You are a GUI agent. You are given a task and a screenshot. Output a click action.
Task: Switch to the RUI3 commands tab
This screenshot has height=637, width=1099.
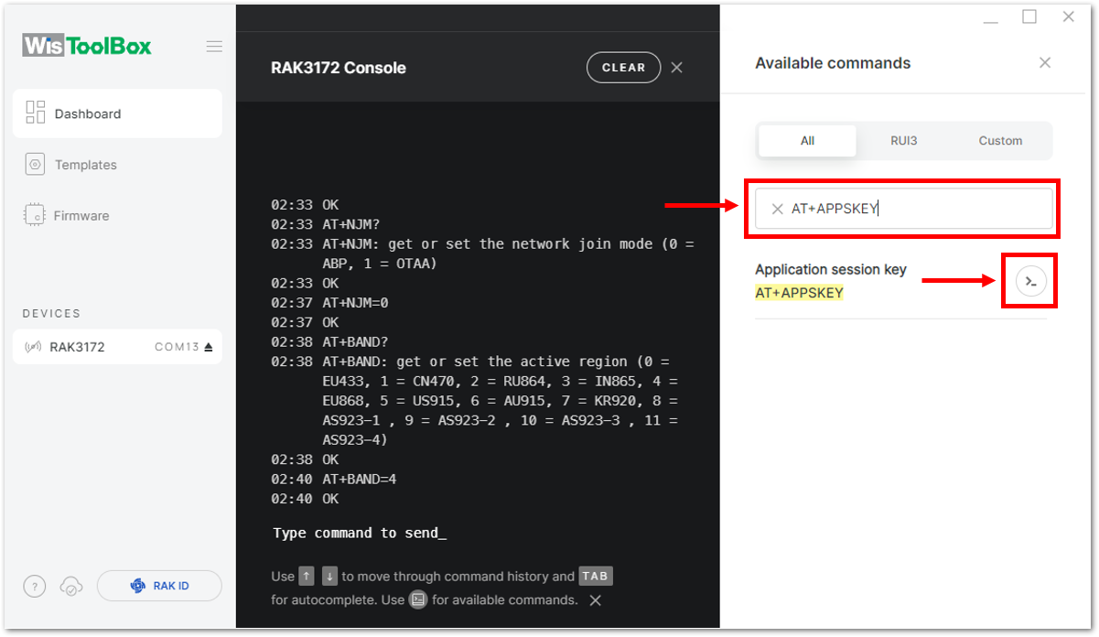904,141
